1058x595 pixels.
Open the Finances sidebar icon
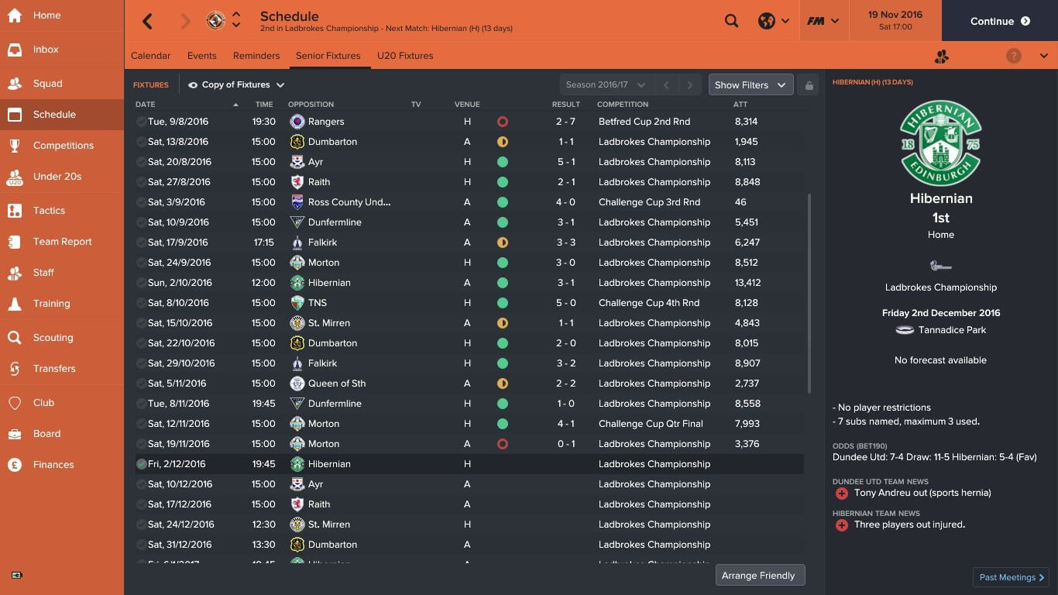(15, 465)
